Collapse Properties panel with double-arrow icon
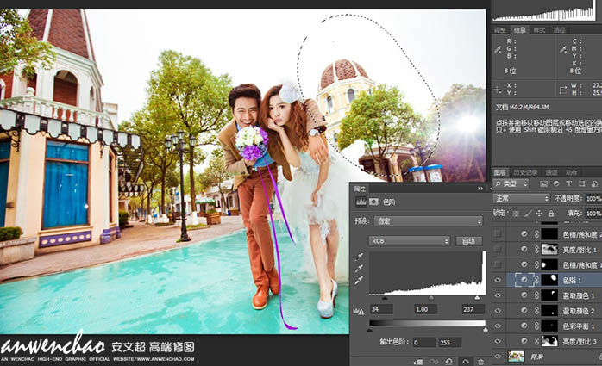Screen dimensions: 602x366 point(480,189)
